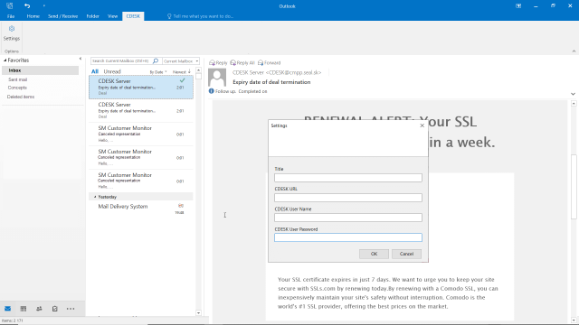This screenshot has width=579, height=325.
Task: Open By Date sort dropdown
Action: pyautogui.click(x=158, y=72)
